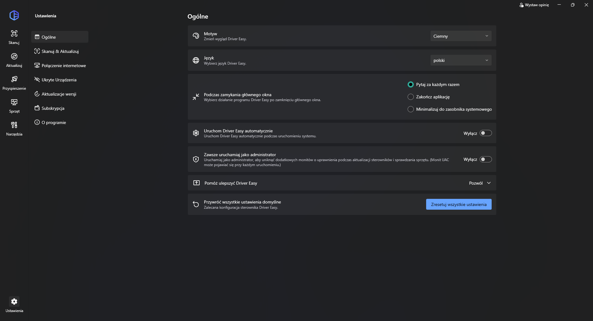The image size is (593, 321).
Task: Select 'Pytaj za każdym razem' radio option
Action: point(411,84)
